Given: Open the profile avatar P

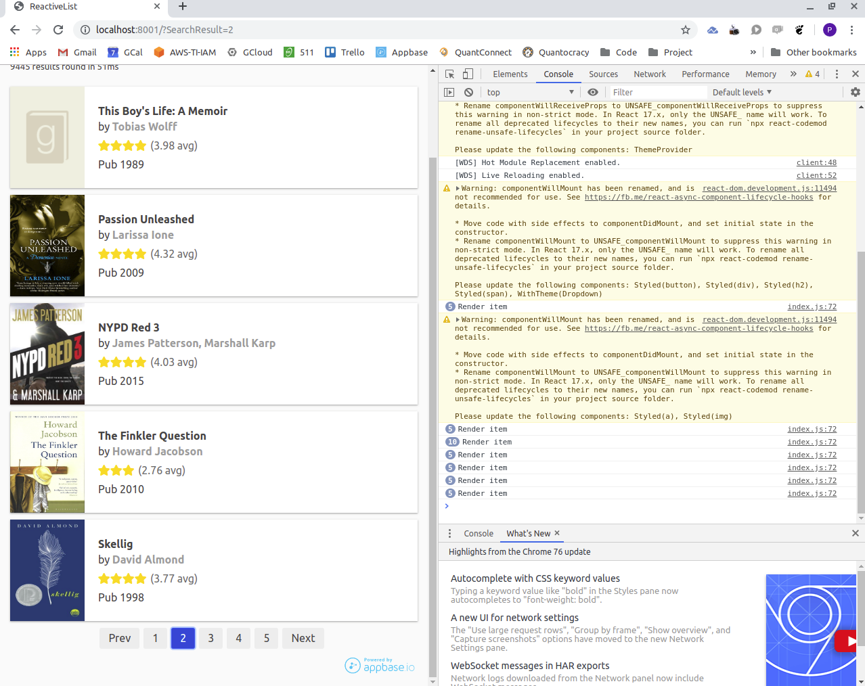Looking at the screenshot, I should tap(830, 30).
